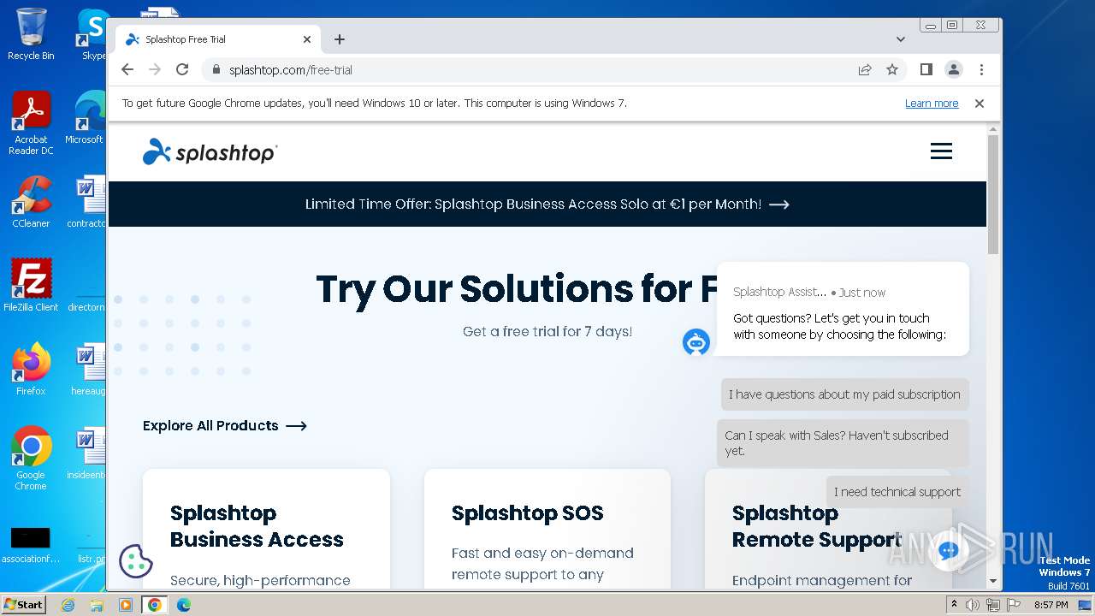
Task: Open cookie preferences icon
Action: pos(135,561)
